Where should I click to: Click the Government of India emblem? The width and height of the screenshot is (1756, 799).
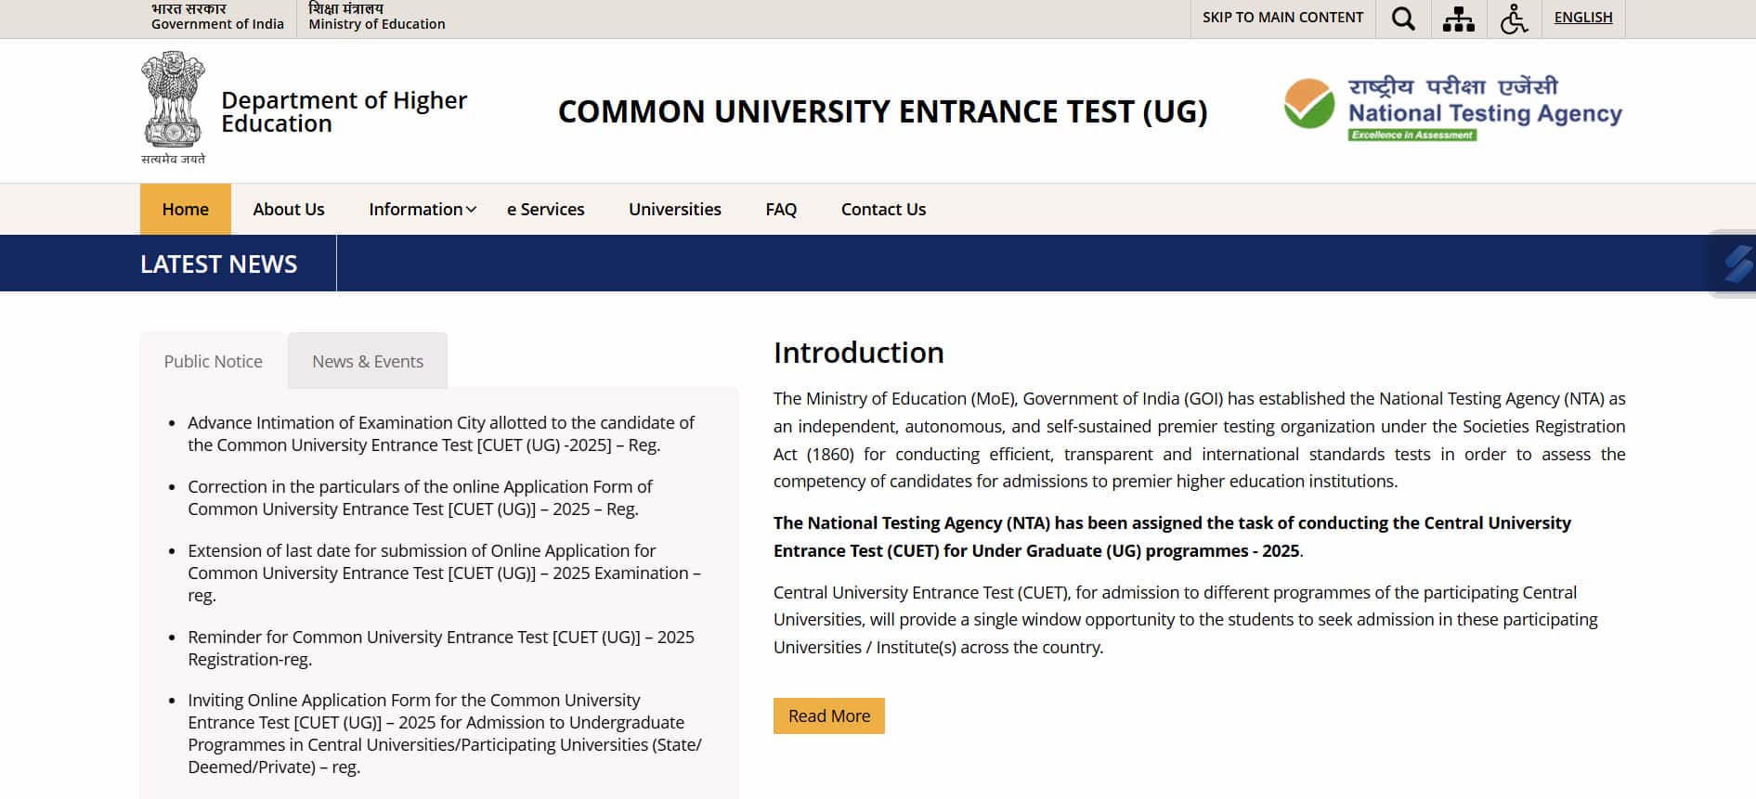click(173, 108)
